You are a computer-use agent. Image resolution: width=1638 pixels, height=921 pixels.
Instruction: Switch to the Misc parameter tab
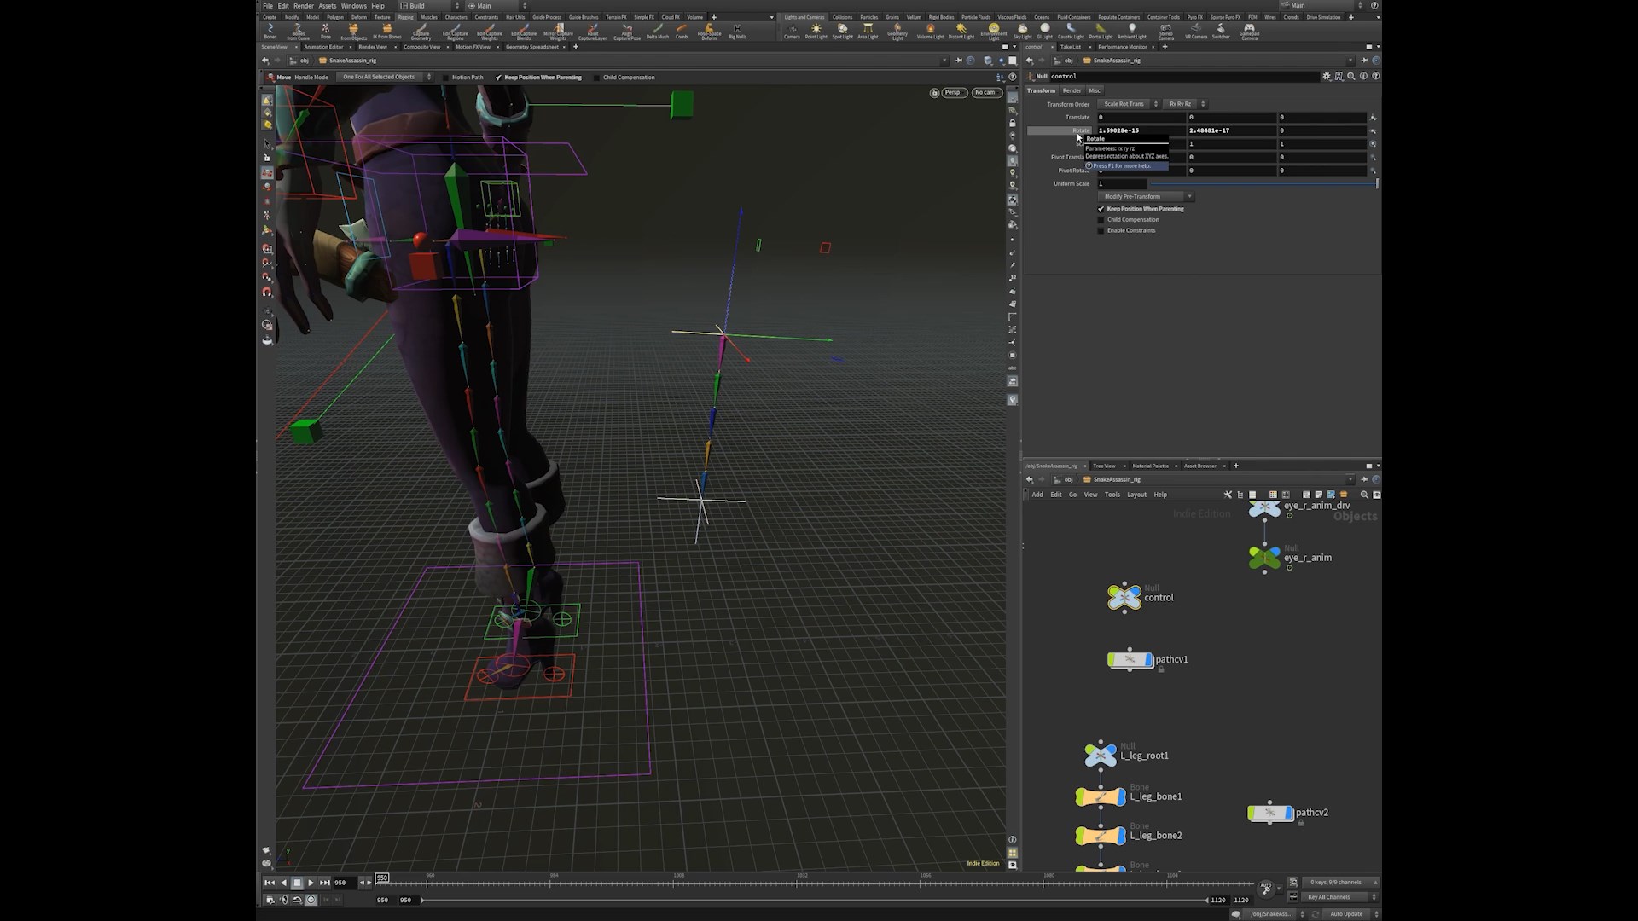coord(1095,90)
